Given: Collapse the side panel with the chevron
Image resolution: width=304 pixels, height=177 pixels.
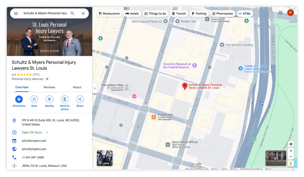Looking at the screenshot, I should [94, 88].
